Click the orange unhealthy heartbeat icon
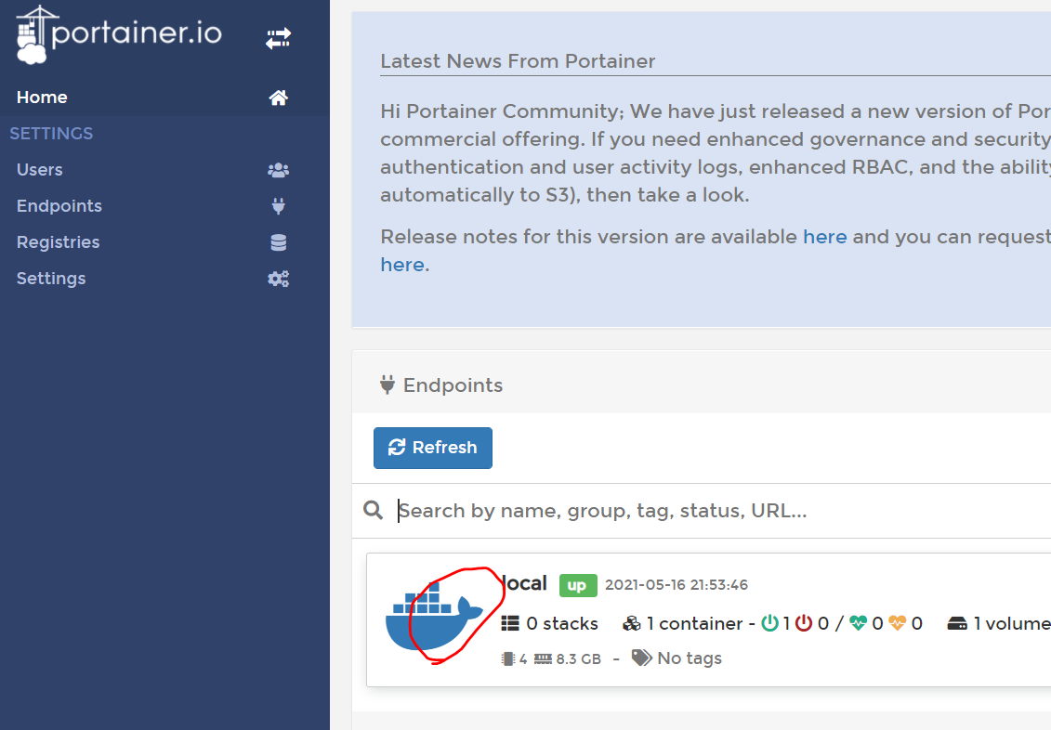 (x=898, y=623)
